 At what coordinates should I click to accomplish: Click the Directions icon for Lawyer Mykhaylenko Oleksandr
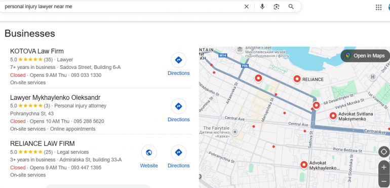click(179, 106)
